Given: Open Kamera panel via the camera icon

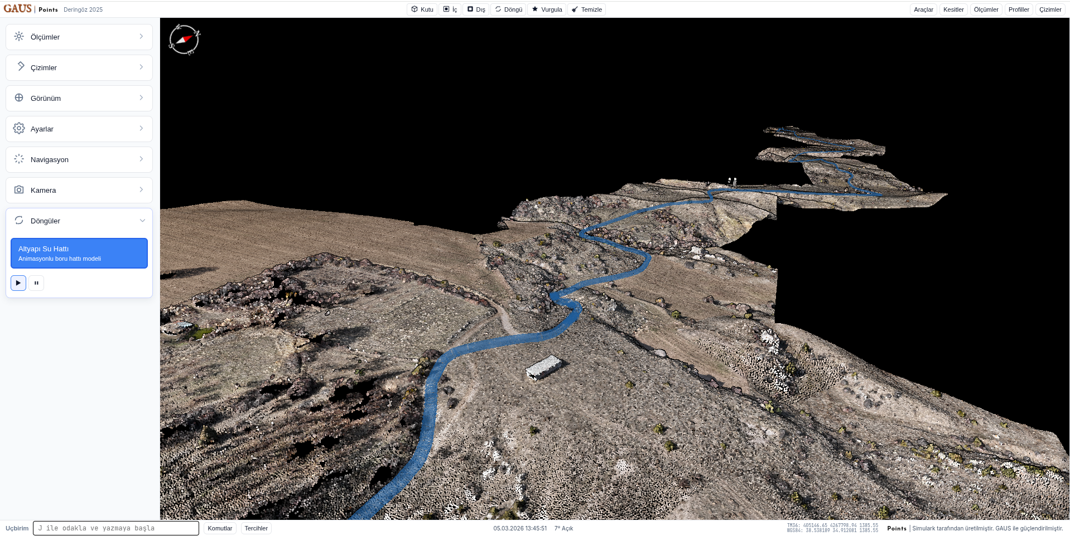Looking at the screenshot, I should coord(19,190).
